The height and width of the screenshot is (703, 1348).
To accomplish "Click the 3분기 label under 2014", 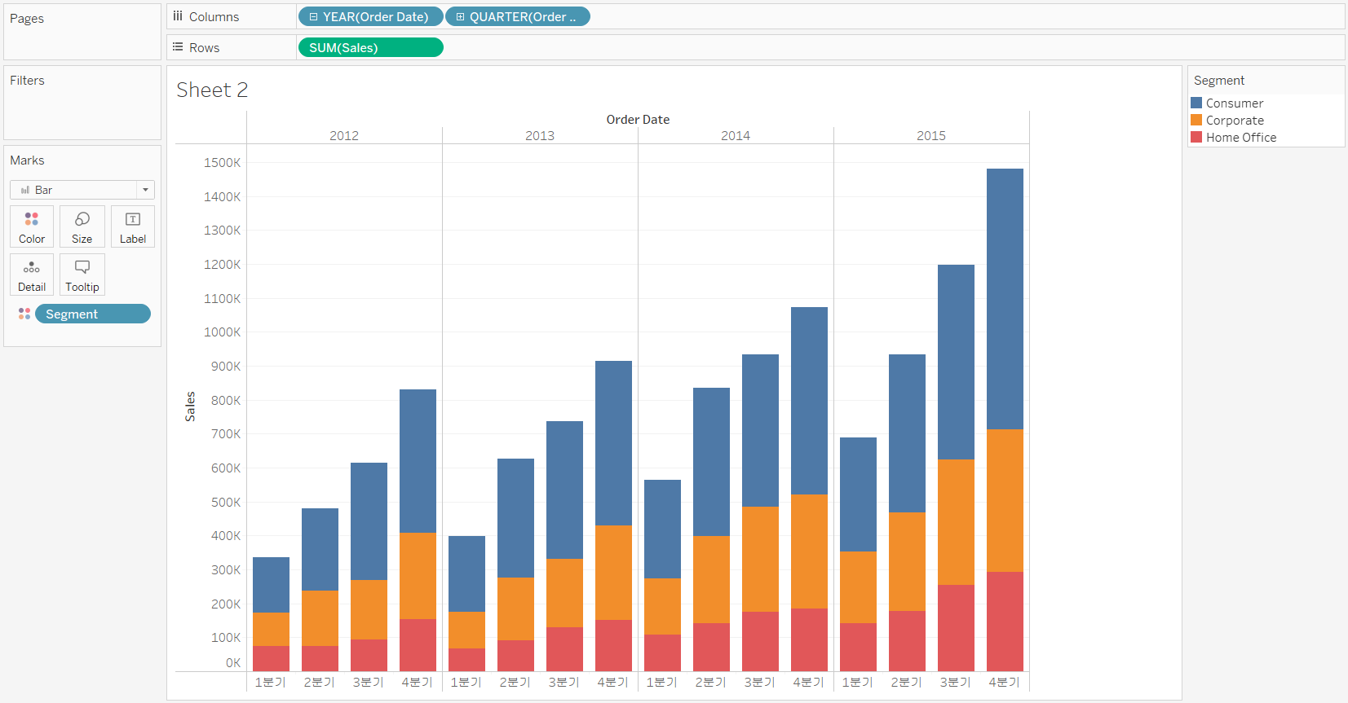I will pos(760,683).
